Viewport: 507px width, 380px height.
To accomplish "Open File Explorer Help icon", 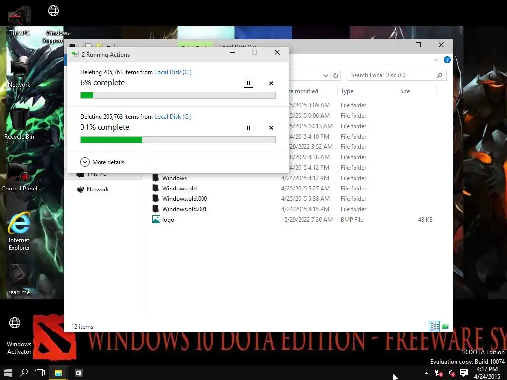I will click(447, 60).
